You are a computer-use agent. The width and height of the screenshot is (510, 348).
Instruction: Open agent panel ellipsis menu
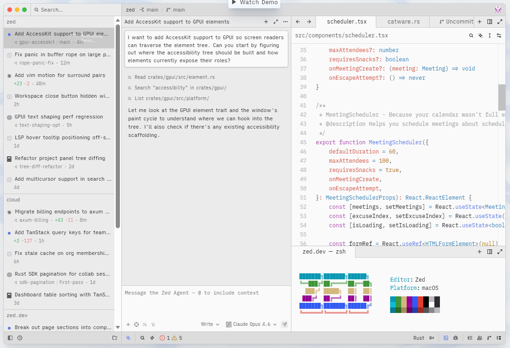[285, 22]
